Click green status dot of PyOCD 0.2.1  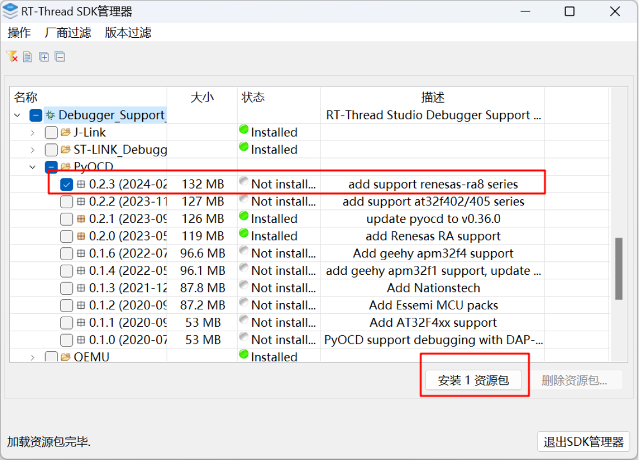(244, 216)
